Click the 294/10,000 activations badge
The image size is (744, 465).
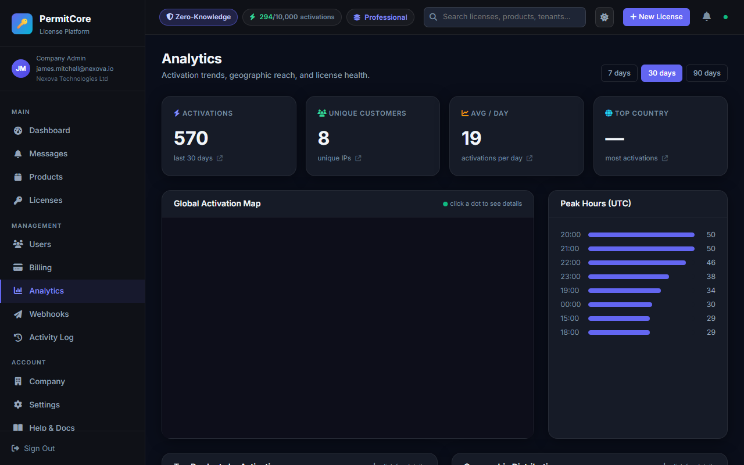[292, 17]
